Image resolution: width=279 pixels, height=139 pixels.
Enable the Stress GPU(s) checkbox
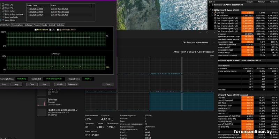(3, 20)
